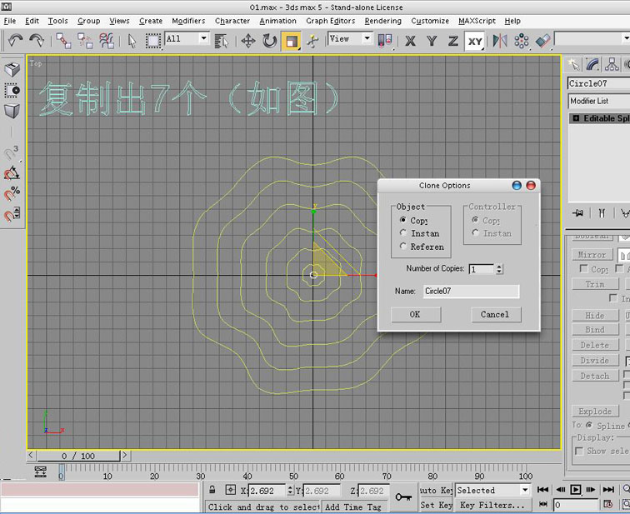Click the Select and Manipulate icon

(x=312, y=41)
